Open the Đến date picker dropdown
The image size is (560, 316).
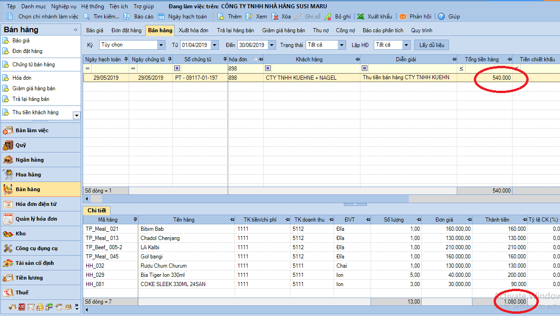(x=271, y=45)
